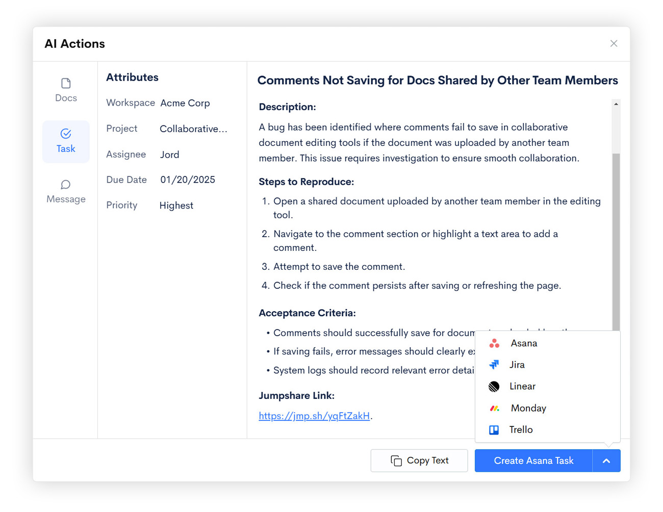Choose Monday from the integrations menu
This screenshot has height=512, width=663.
[x=548, y=408]
